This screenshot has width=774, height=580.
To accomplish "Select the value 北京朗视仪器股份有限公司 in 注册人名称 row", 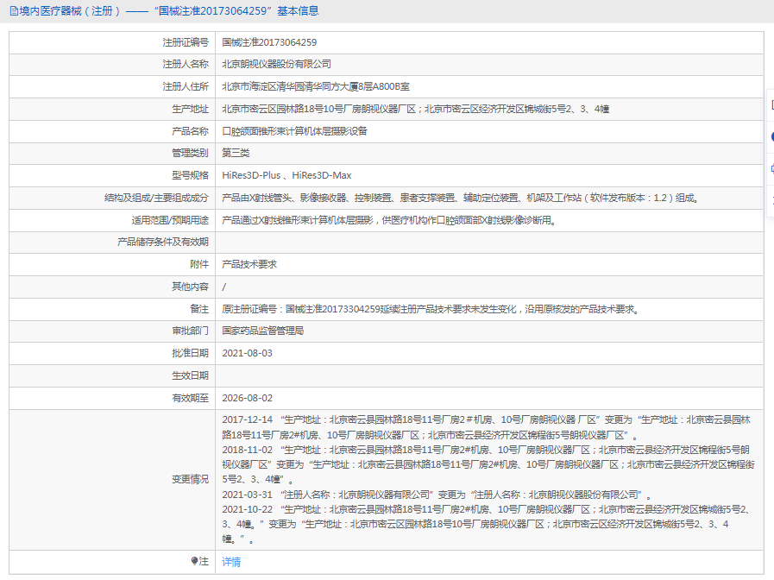I will click(x=276, y=64).
